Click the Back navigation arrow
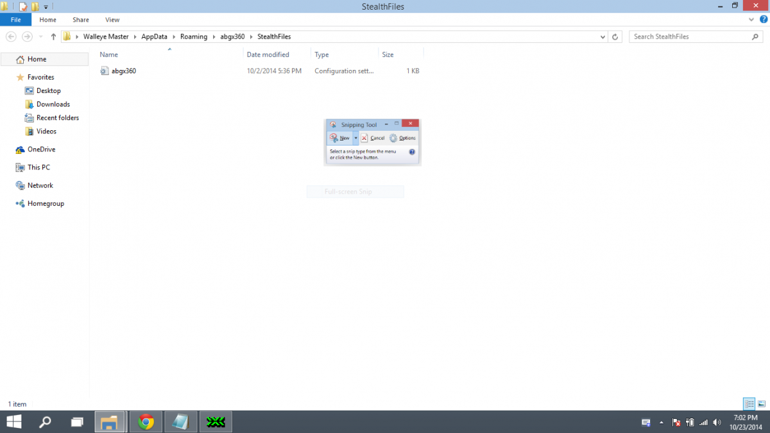Viewport: 770px width, 433px height. pos(11,37)
